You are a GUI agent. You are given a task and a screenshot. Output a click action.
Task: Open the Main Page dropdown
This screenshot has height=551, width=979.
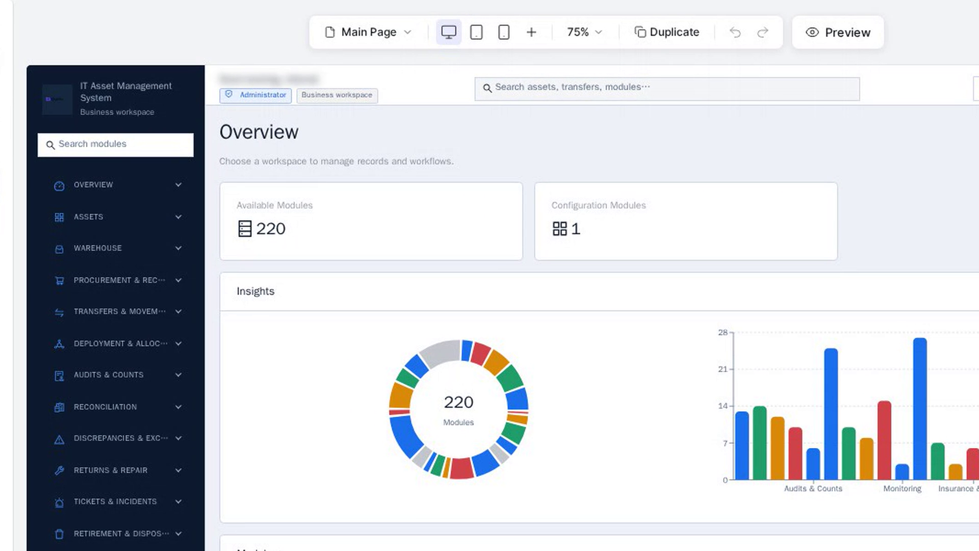[368, 32]
